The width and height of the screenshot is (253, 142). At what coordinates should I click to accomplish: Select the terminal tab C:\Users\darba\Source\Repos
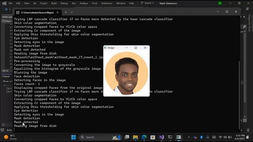(38, 12)
